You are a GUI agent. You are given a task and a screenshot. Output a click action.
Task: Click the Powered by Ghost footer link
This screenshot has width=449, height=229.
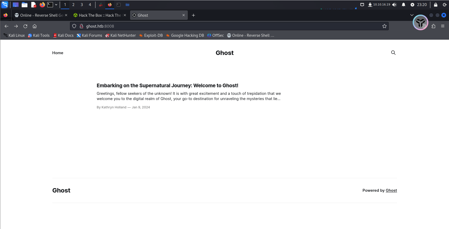(x=391, y=190)
